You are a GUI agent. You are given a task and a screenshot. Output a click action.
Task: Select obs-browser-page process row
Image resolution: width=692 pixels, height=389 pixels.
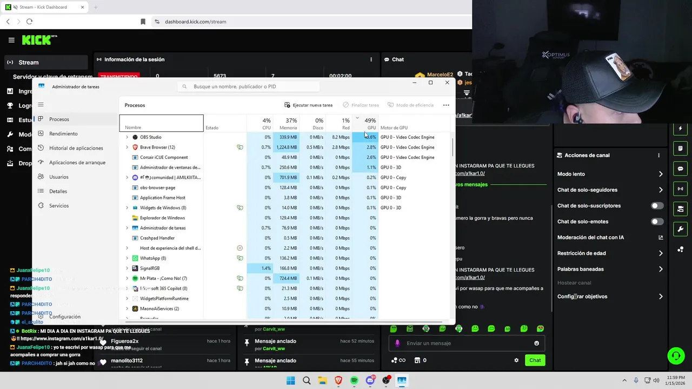pyautogui.click(x=285, y=187)
